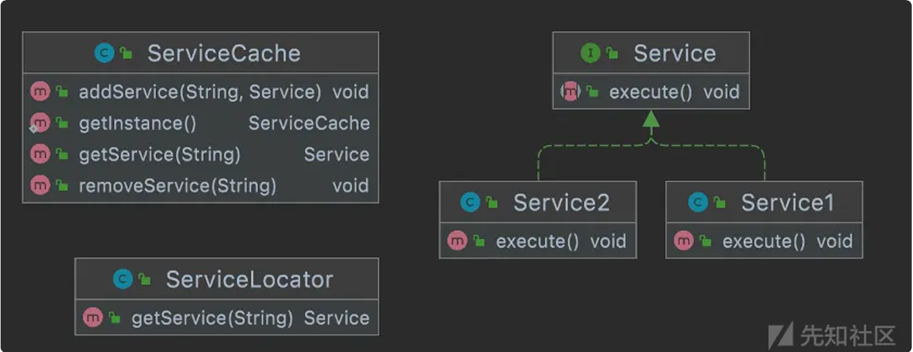Select getService(String) method in ServiceLocator
Screen dimensions: 913x352
pyautogui.click(x=212, y=318)
